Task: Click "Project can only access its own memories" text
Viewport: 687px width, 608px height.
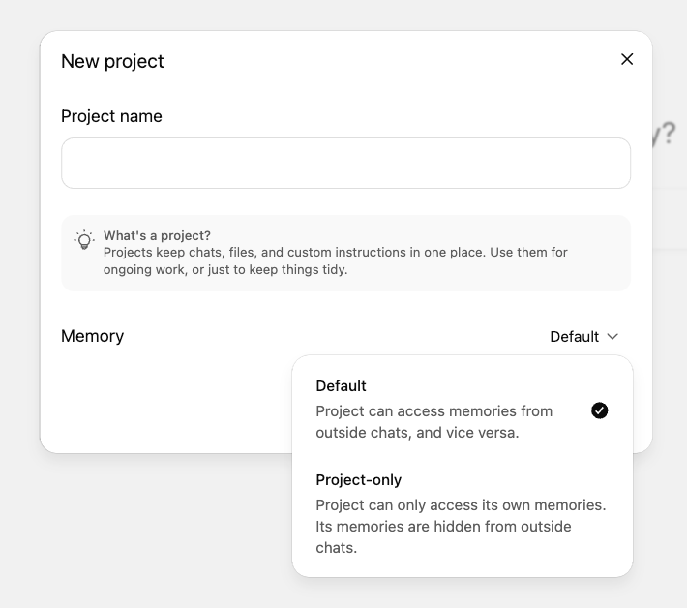Action: 461,504
